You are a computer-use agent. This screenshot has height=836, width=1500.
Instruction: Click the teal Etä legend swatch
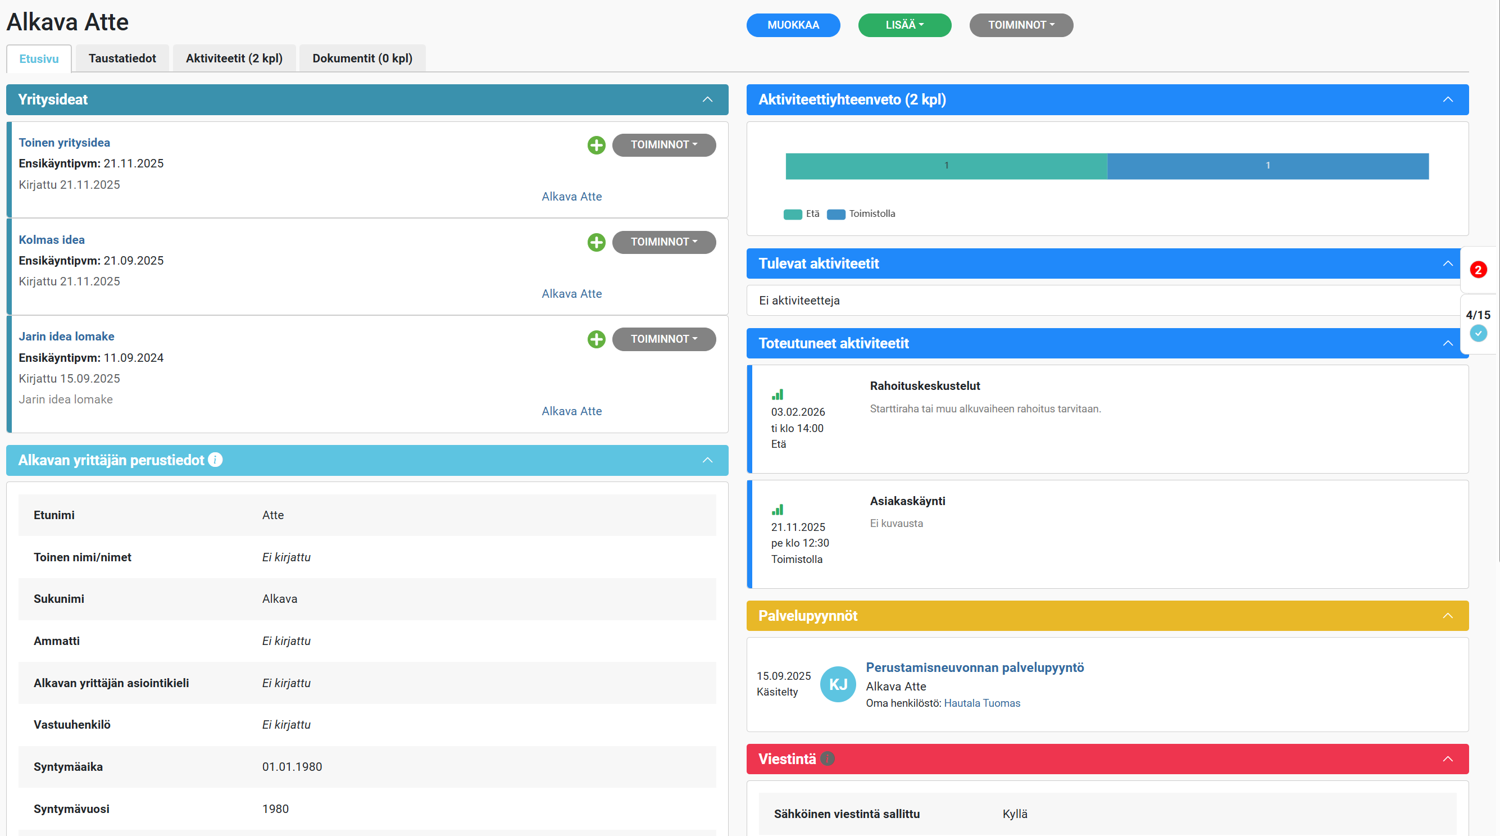793,214
